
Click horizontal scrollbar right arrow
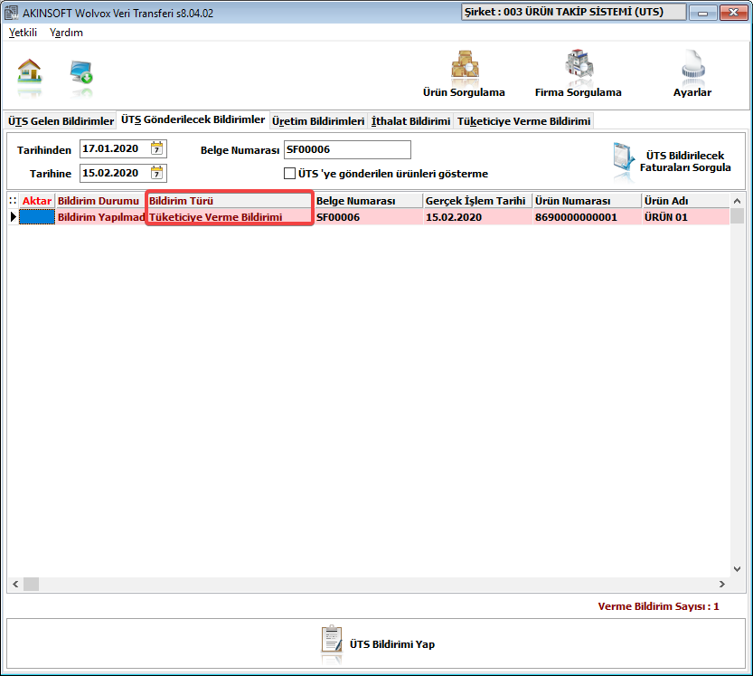click(721, 584)
